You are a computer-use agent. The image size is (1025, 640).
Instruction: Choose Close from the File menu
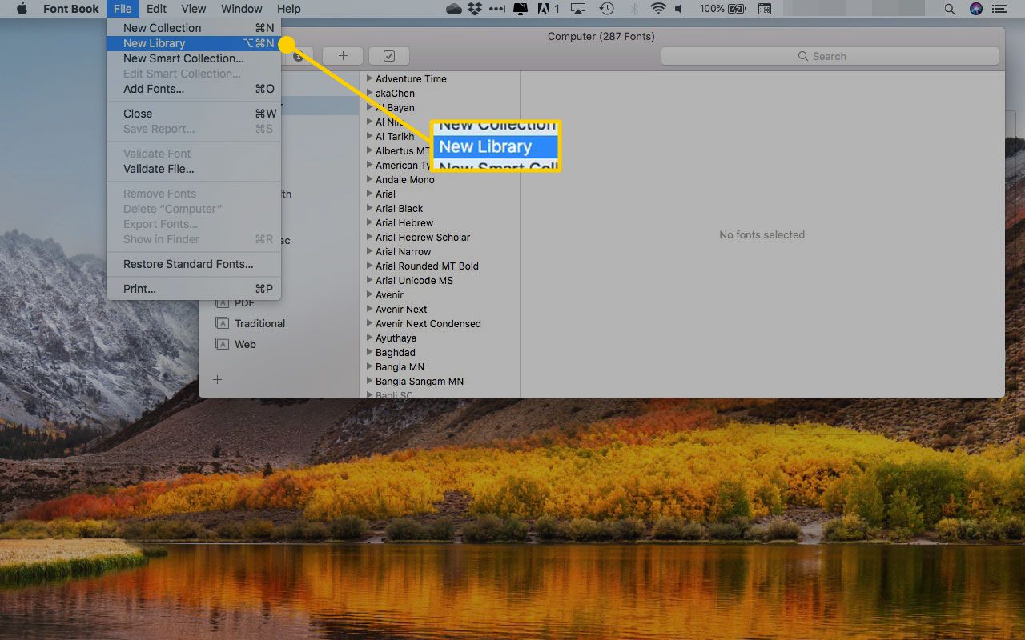click(x=194, y=114)
